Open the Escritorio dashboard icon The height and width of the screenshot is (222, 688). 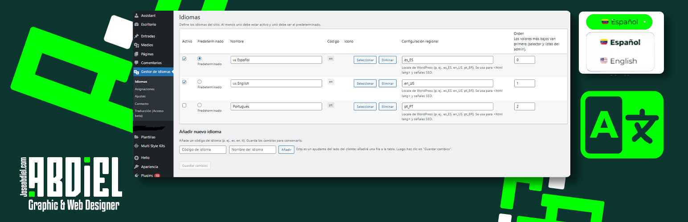pos(136,24)
